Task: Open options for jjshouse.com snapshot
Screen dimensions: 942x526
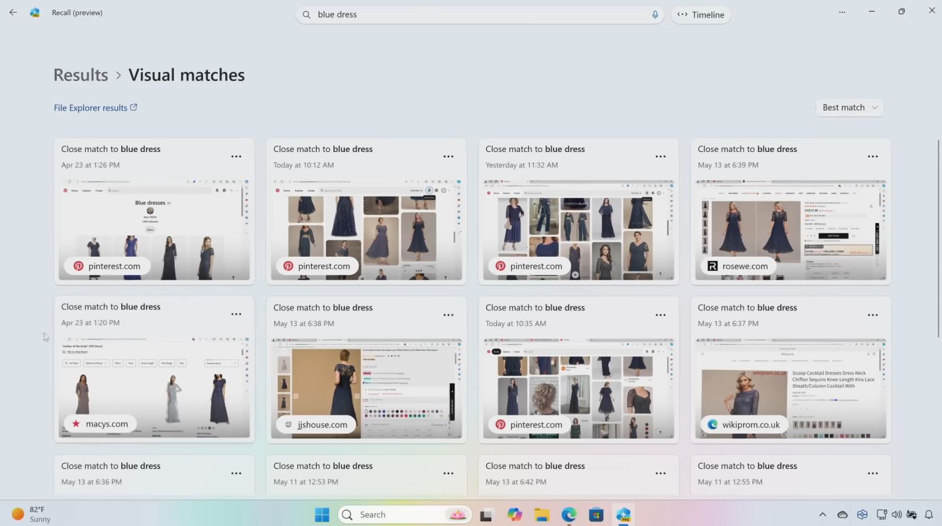Action: [x=448, y=316]
